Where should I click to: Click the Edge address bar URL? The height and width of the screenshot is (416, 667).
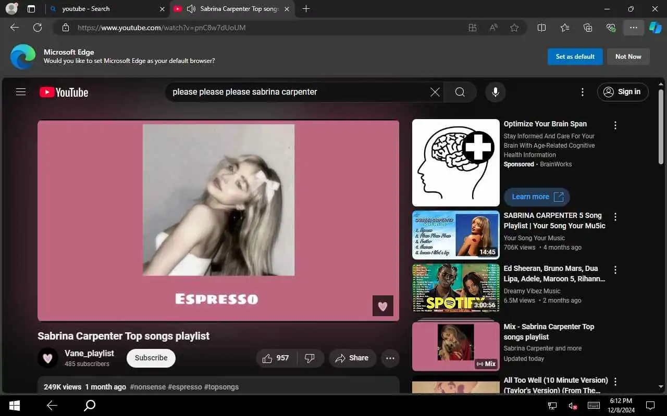[x=162, y=28]
